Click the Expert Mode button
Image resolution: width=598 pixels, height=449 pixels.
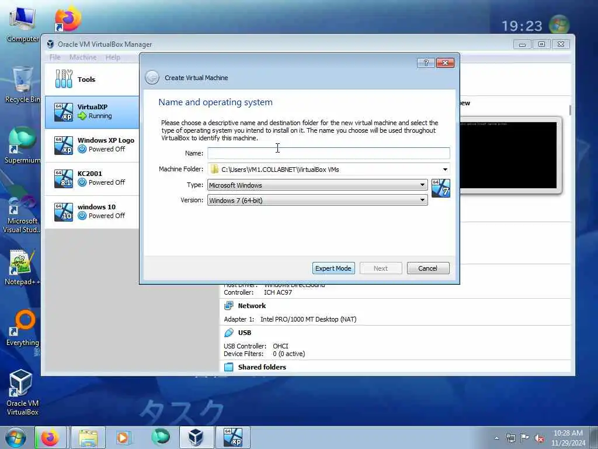click(x=333, y=268)
